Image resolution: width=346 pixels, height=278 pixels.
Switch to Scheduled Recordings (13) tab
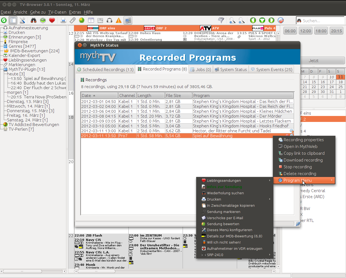(x=105, y=70)
